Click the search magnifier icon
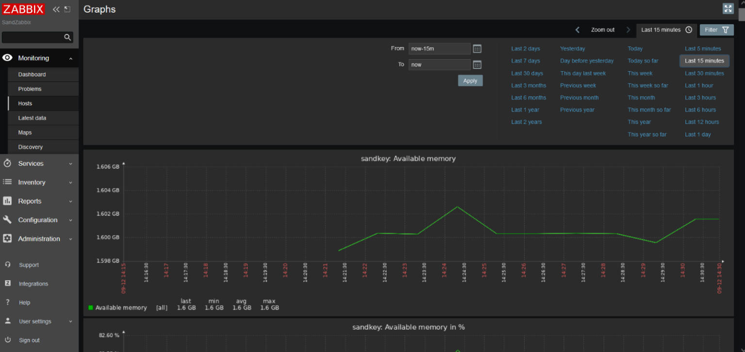 point(67,37)
